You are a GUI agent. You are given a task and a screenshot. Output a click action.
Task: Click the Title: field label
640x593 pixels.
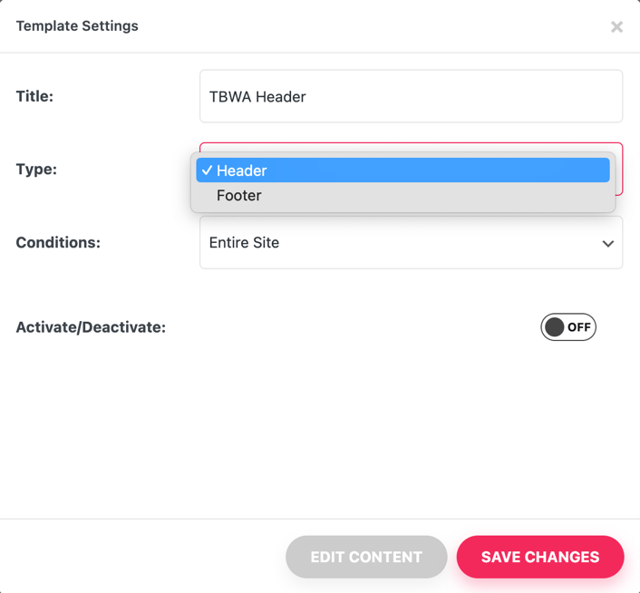(34, 96)
